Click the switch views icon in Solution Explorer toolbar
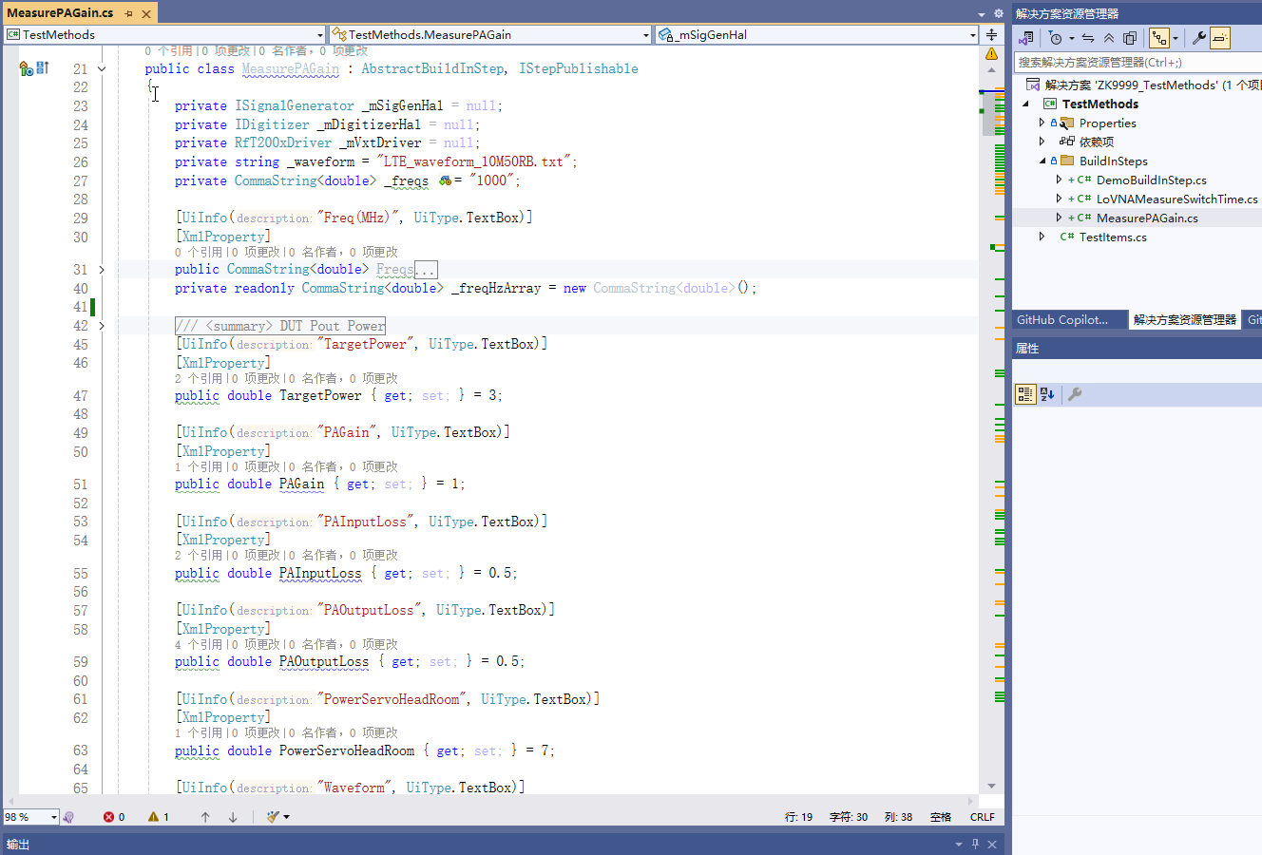 tap(1025, 38)
